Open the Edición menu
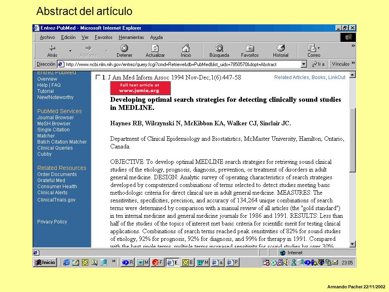Image resolution: width=389 pixels, height=292 pixels. point(68,37)
